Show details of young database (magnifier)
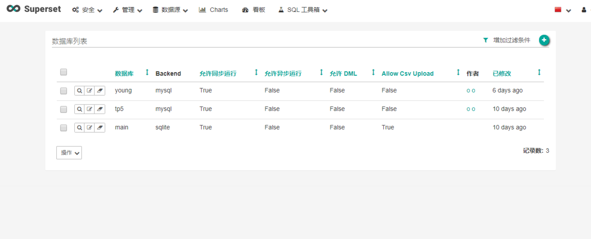 [x=80, y=91]
